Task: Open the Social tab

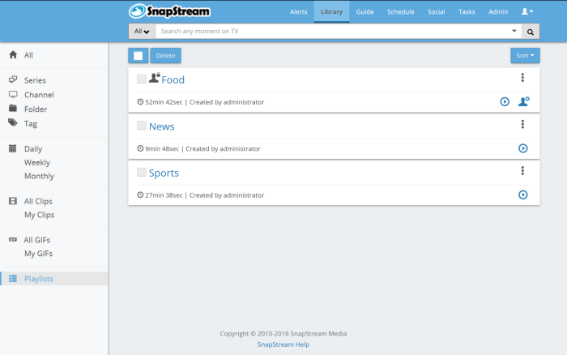Action: [x=436, y=11]
